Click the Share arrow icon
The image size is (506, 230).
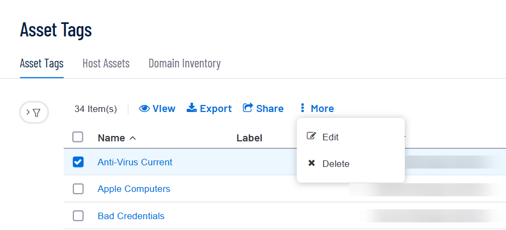pyautogui.click(x=248, y=108)
